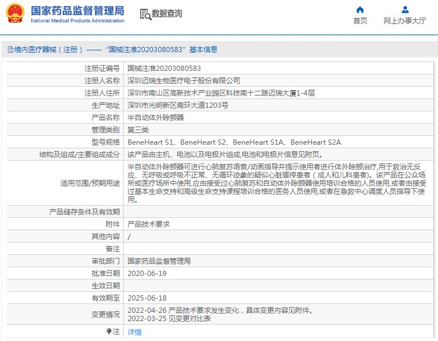Click the 适用范围/预期用途 description paragraph
Screen dimensions: 438x341
pos(277,183)
